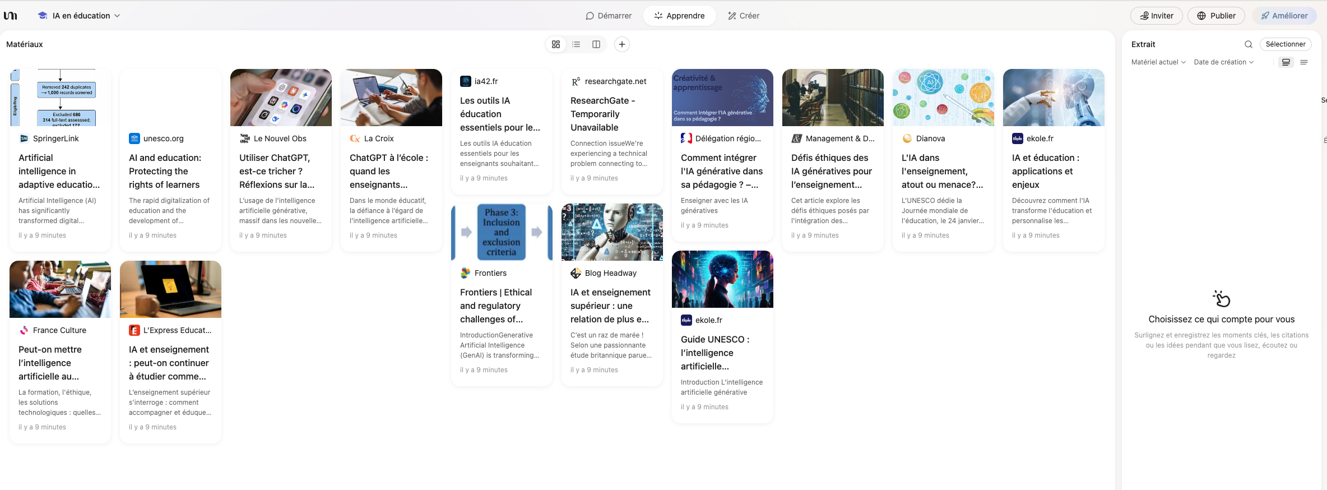This screenshot has width=1327, height=490.
Task: Open search in Extrait panel
Action: coord(1248,44)
